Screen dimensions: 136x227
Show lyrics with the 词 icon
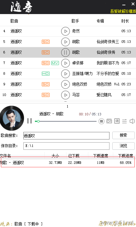pos(117,121)
